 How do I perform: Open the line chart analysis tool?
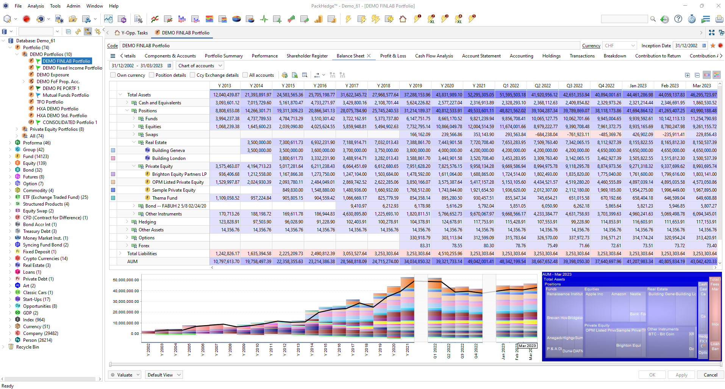pyautogui.click(x=155, y=19)
